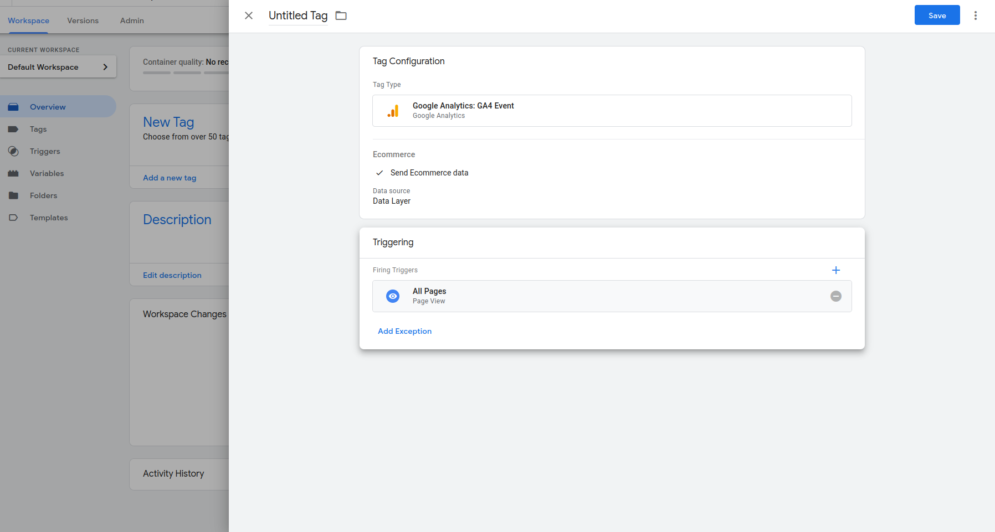Close the tag editor panel
The width and height of the screenshot is (995, 532).
(x=249, y=16)
